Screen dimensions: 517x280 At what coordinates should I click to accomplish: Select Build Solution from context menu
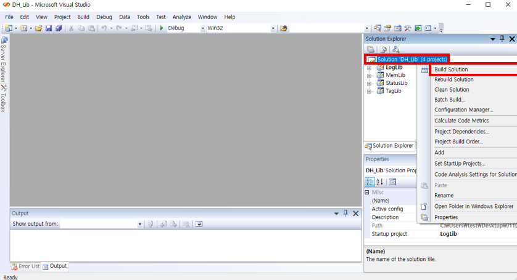pos(451,70)
